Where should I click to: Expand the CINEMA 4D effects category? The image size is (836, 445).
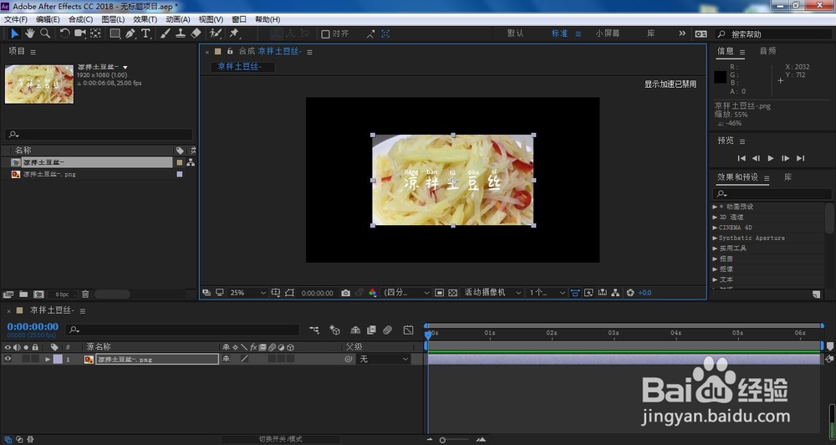coord(715,228)
